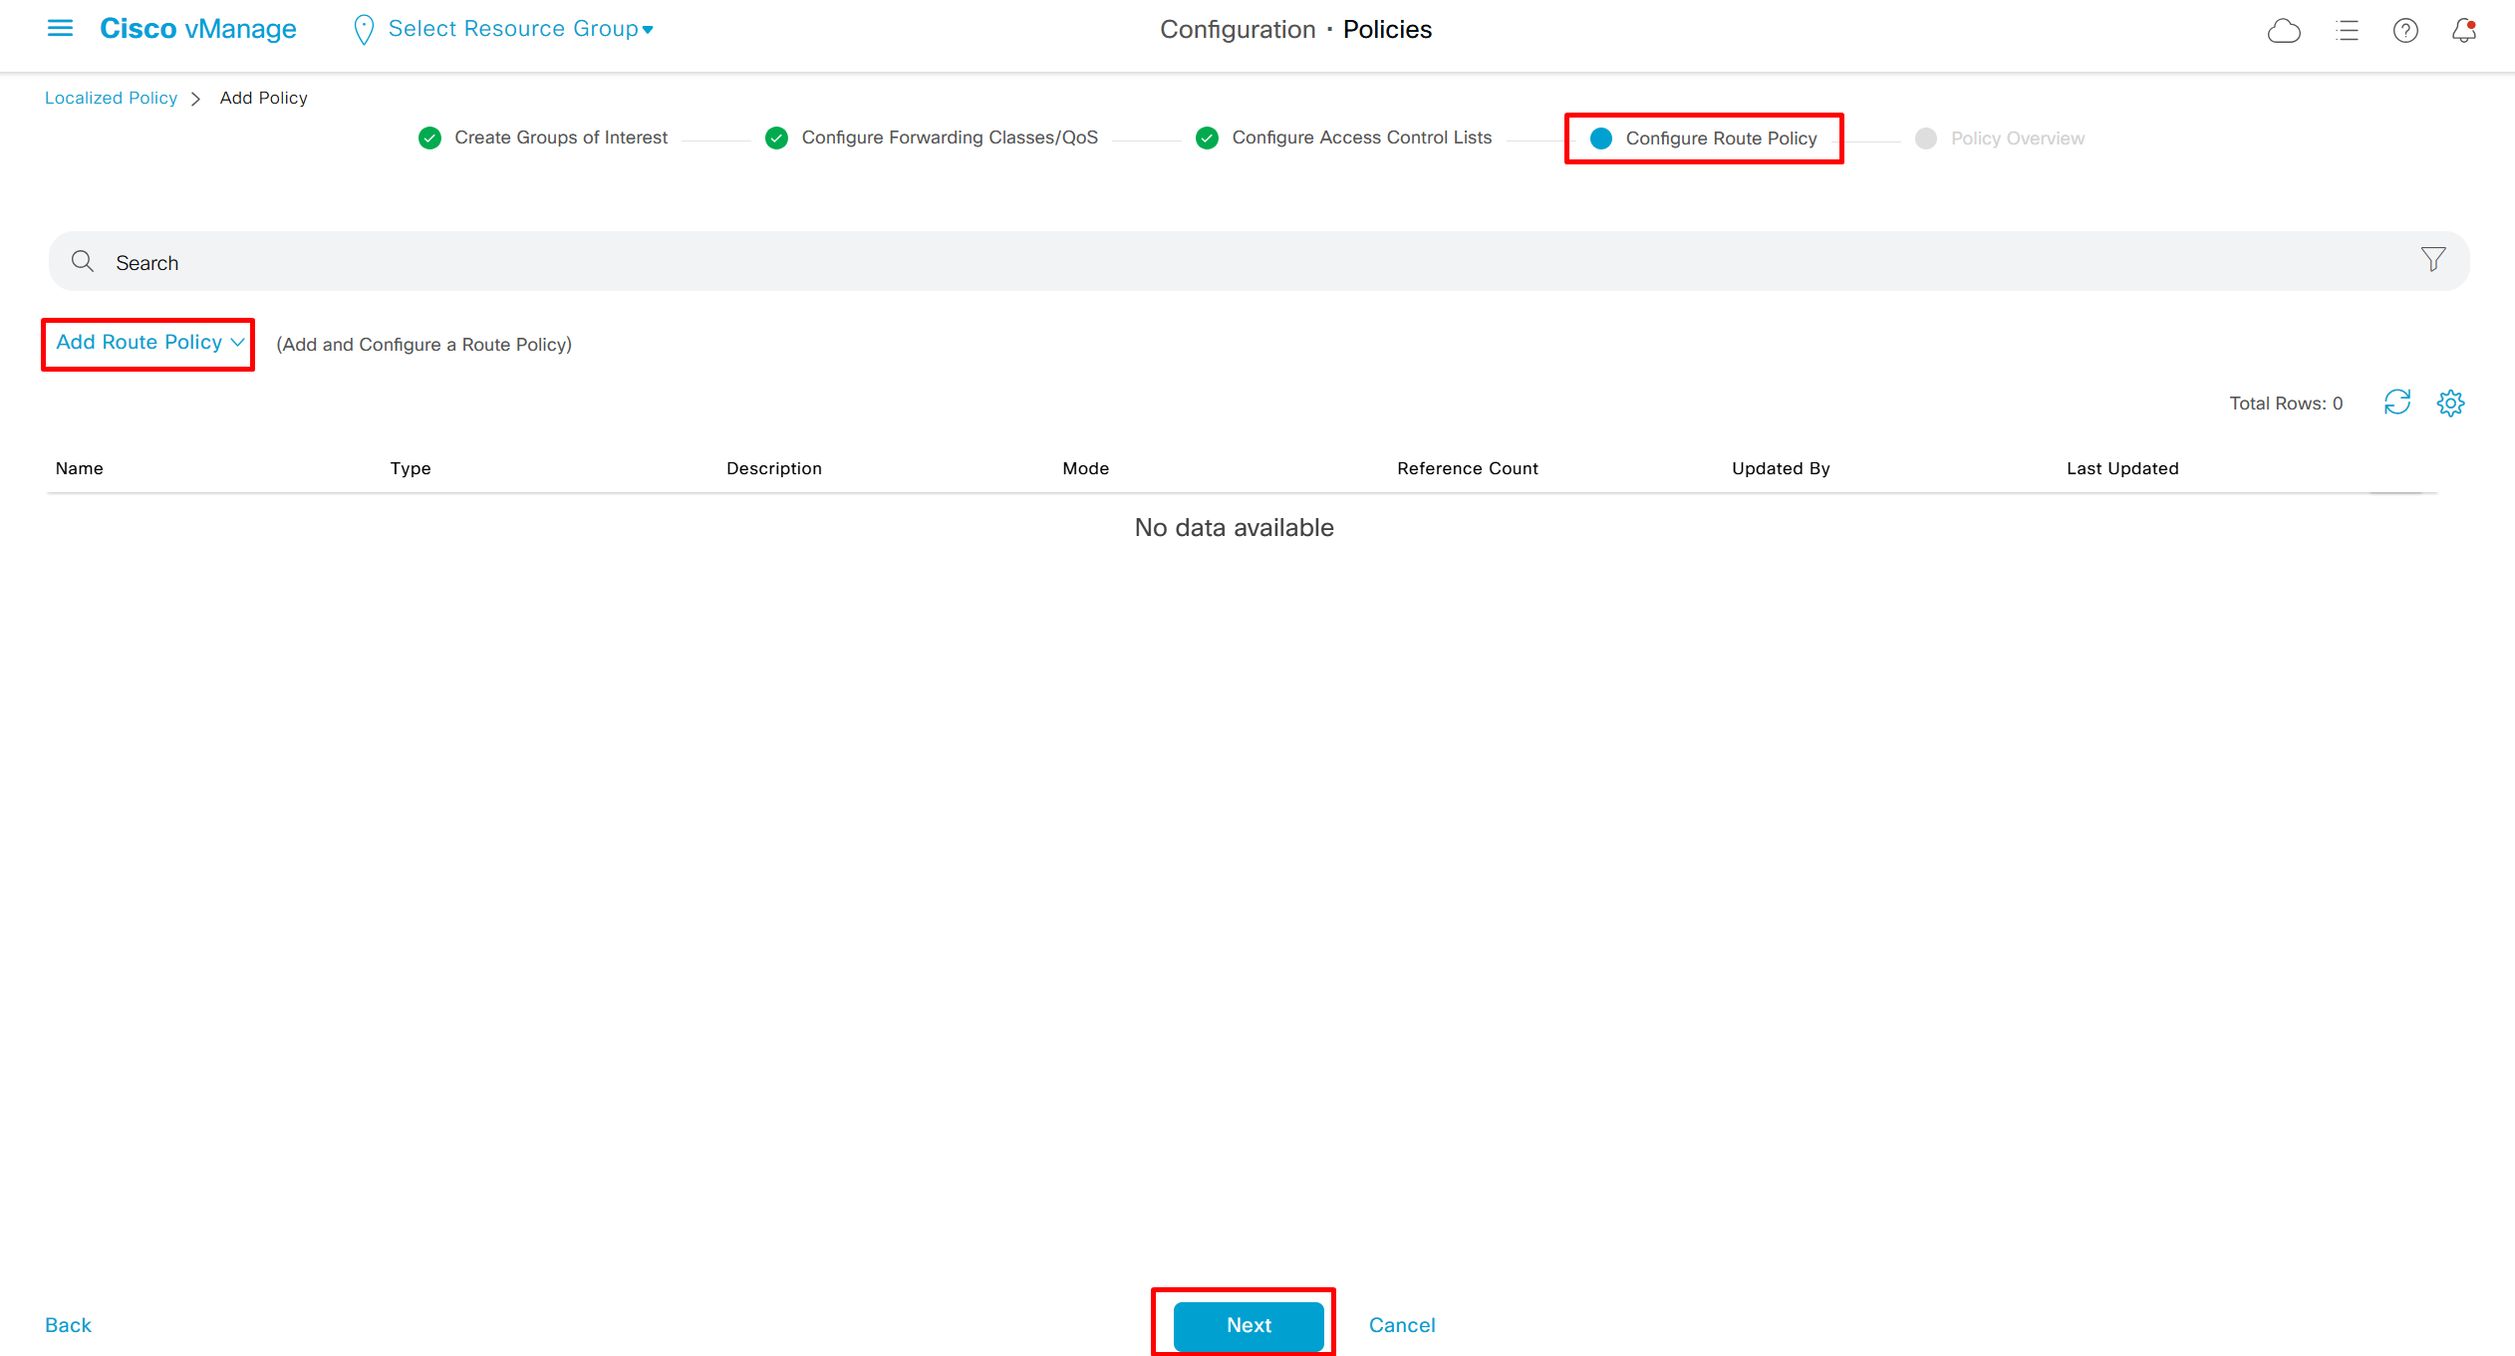Open Localized Policy breadcrumb link
The image size is (2515, 1356).
[x=111, y=98]
